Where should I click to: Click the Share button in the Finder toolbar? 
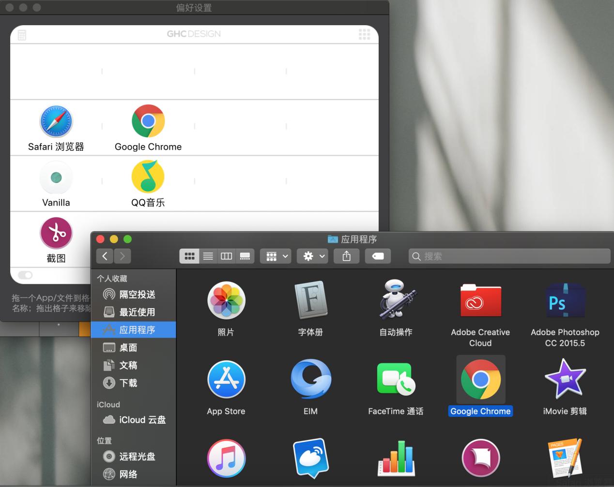[347, 256]
